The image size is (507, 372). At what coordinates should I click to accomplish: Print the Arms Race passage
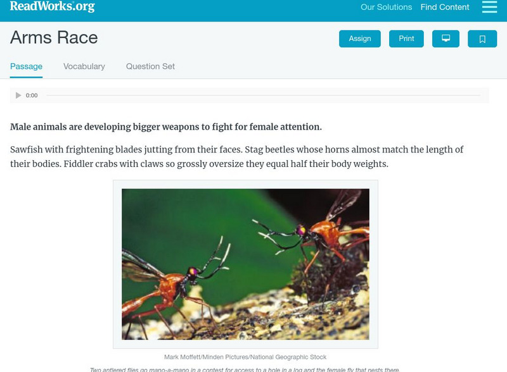[x=406, y=39]
